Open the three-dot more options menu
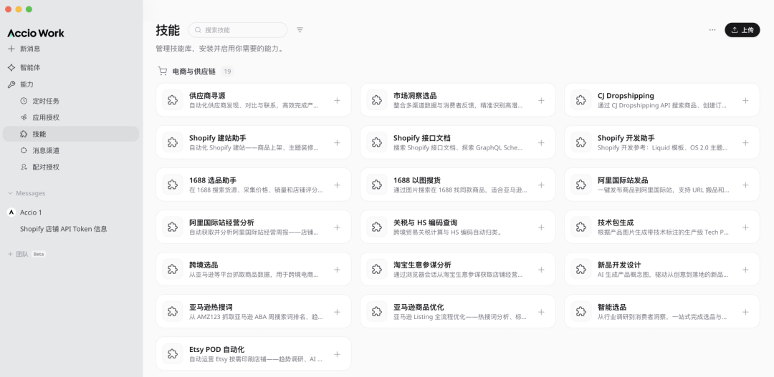Screen dimensions: 774x377 tap(712, 30)
